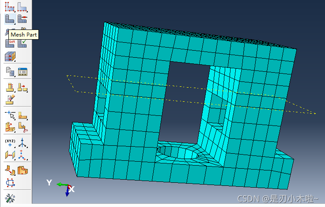Click the Create Datum Plane tool
This screenshot has height=207, width=325.
[x=10, y=155]
